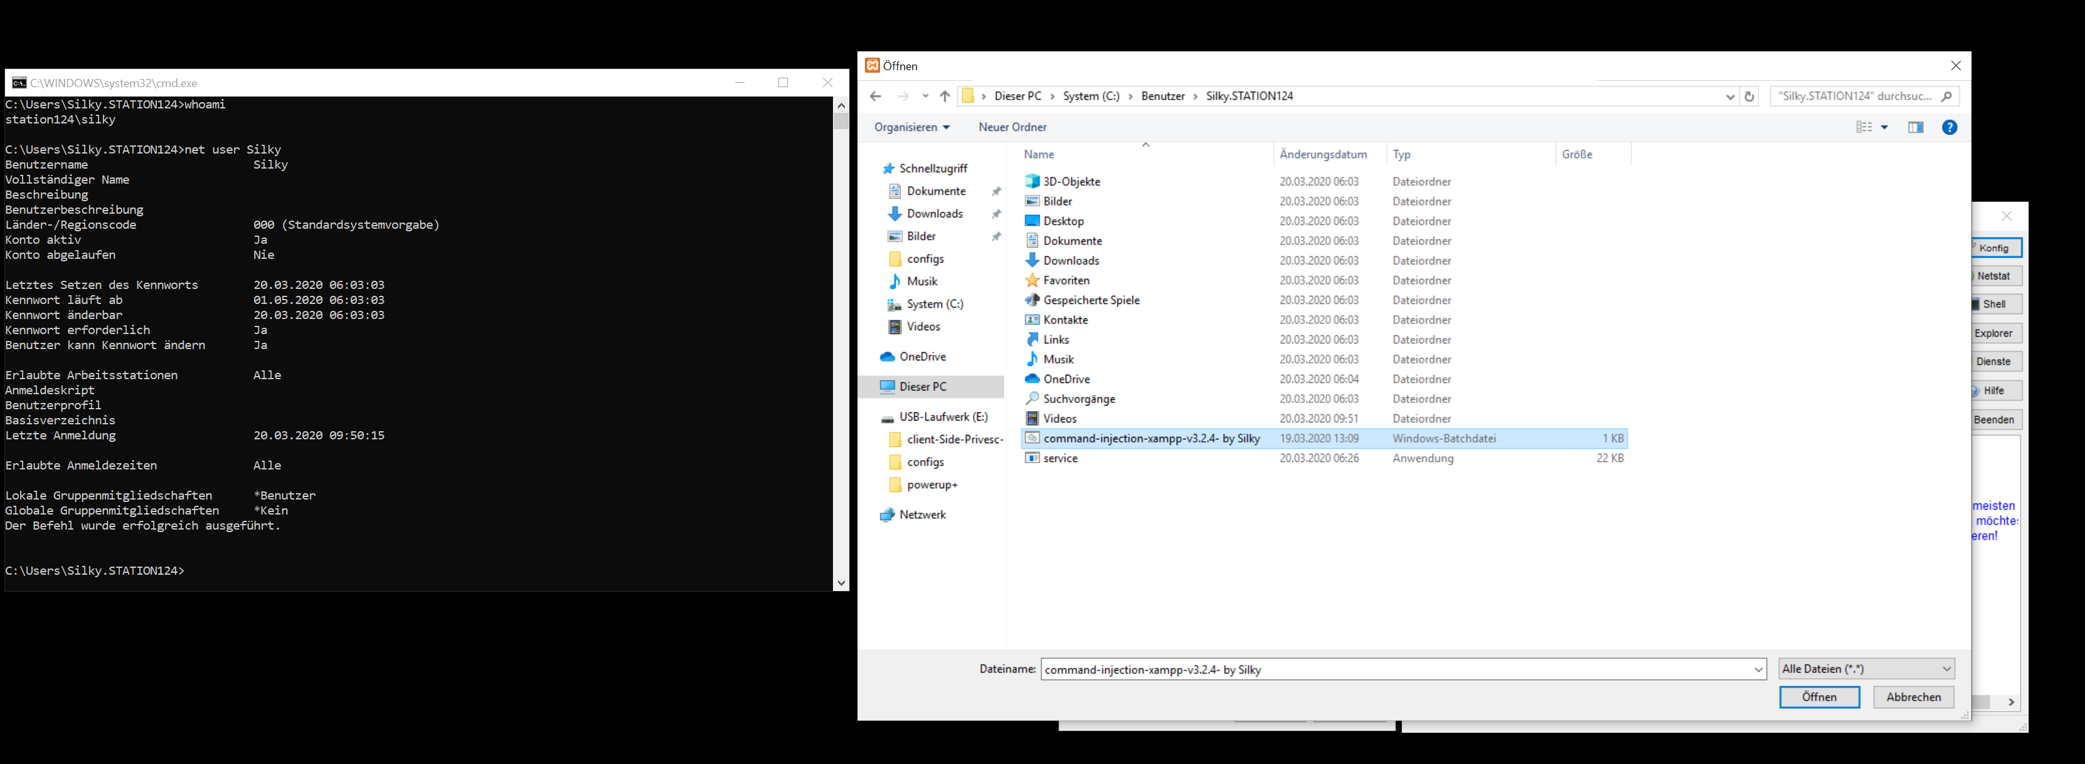The width and height of the screenshot is (2085, 764).
Task: Expand the file type filter dropdown
Action: [x=1946, y=669]
